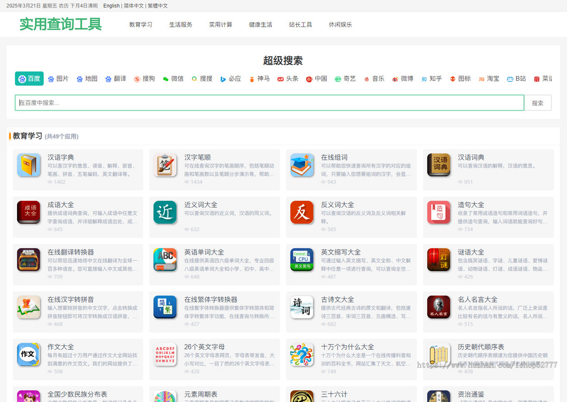This screenshot has height=402, width=567.
Task: Click the 反义词大全 red icon
Action: (x=302, y=213)
